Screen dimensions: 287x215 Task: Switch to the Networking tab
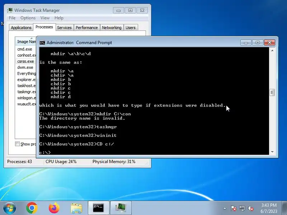112,28
